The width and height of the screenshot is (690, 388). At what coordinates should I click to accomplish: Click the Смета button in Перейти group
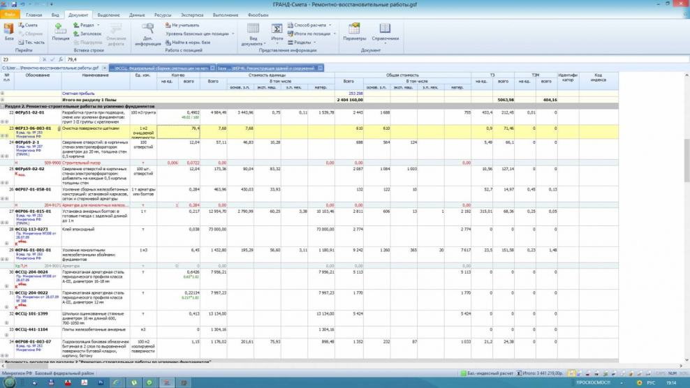click(x=28, y=25)
